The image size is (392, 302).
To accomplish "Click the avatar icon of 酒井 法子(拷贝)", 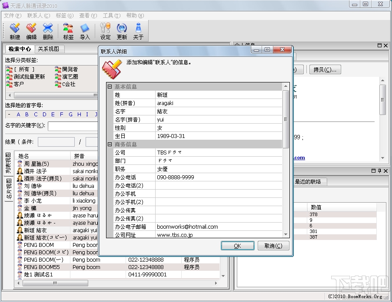I will coord(20,178).
